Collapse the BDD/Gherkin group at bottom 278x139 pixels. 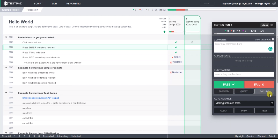pyautogui.click(x=6, y=133)
